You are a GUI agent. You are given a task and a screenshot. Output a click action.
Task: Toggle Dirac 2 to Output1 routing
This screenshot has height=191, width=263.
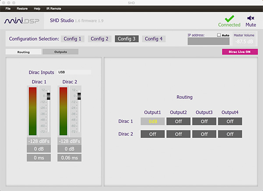pyautogui.click(x=153, y=134)
